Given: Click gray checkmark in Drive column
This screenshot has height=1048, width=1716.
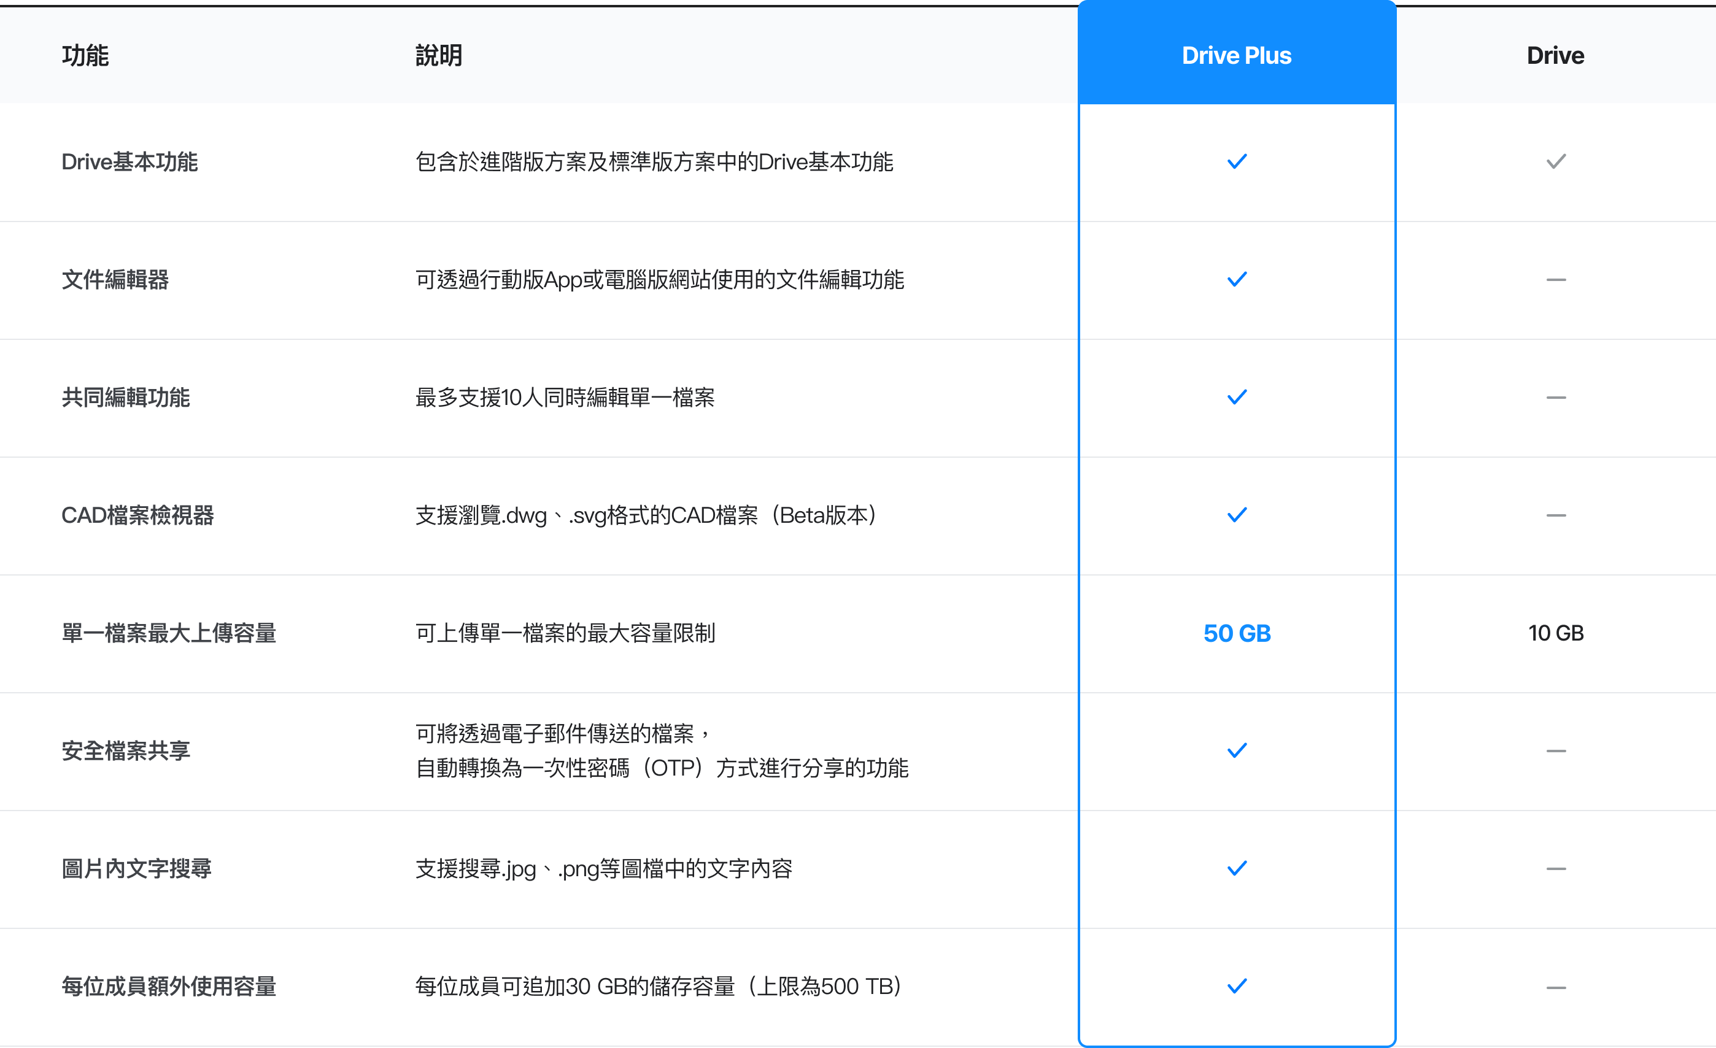Looking at the screenshot, I should coord(1556,161).
